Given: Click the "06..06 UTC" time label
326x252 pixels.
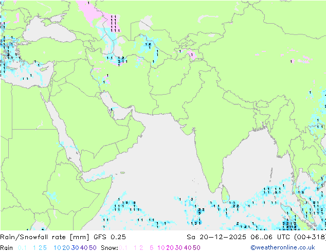Looking at the screenshot, I should (270, 237).
